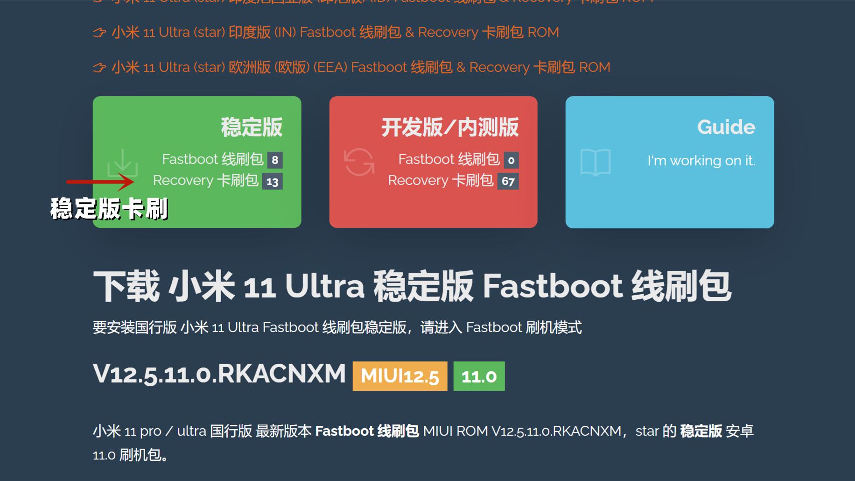Image resolution: width=855 pixels, height=481 pixels.
Task: Click the Fastboot 刷机模式 instruction line
Action: (337, 327)
